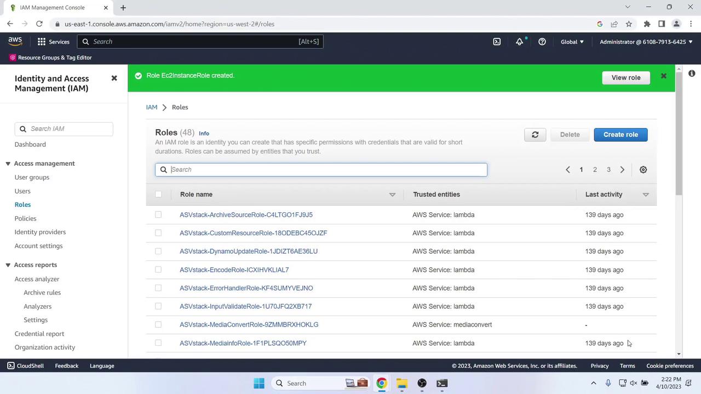The image size is (701, 394).
Task: Sort roles by Role name
Action: point(392,194)
